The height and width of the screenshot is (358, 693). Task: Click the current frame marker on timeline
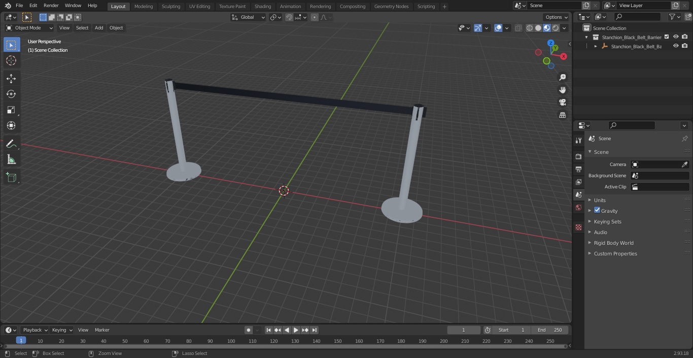click(x=21, y=340)
